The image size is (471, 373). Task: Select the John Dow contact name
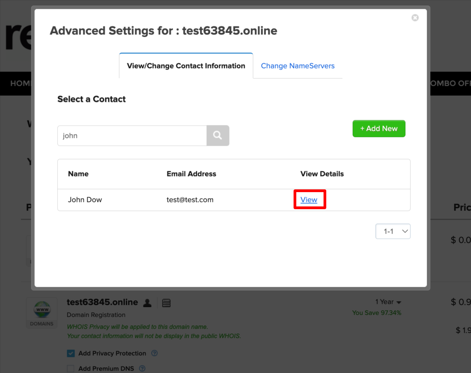pyautogui.click(x=85, y=200)
